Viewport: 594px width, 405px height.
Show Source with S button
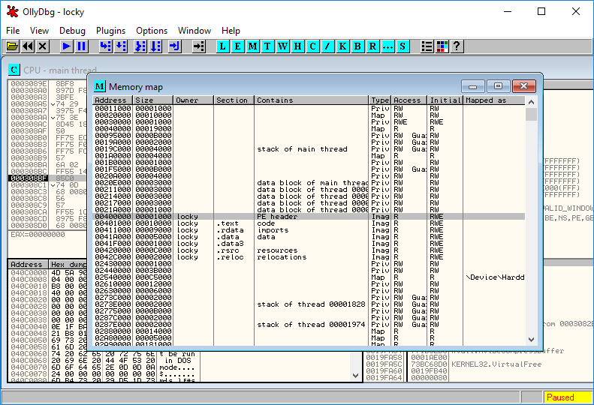[403, 46]
